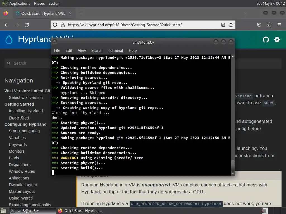Screen dimensions: 286x214
Task: Close the Quick Start wiki tab
Action: coord(70,13)
